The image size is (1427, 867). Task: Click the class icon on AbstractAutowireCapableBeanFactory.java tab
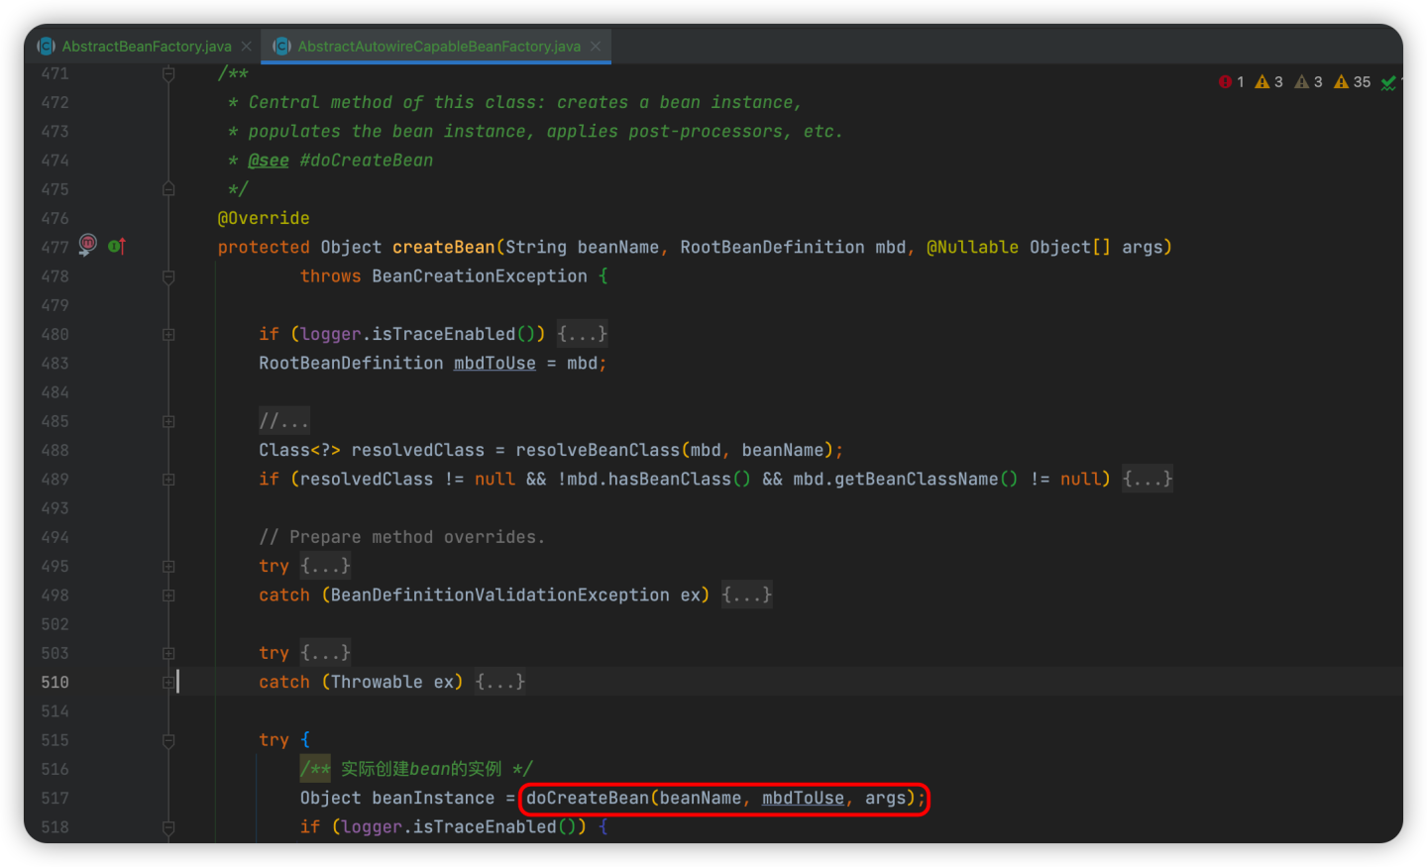click(282, 47)
